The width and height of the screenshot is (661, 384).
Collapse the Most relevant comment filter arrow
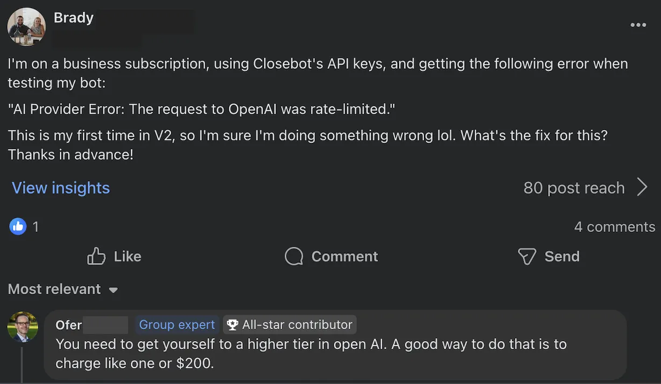point(113,290)
